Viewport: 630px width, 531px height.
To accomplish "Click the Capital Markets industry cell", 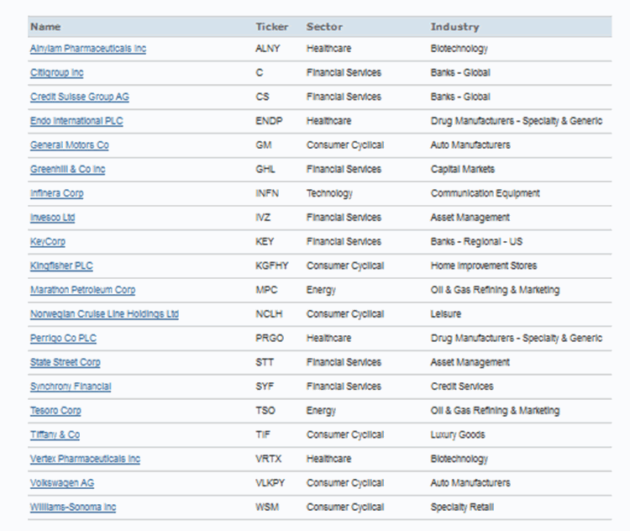I will pos(463,169).
